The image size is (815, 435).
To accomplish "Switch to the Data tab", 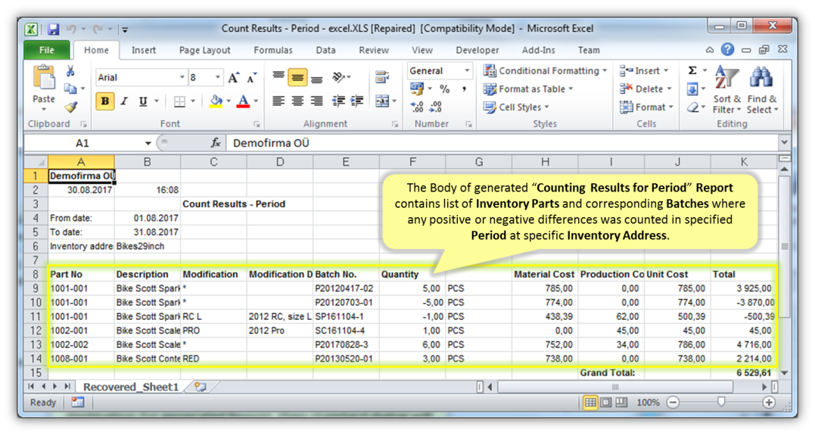I will 325,51.
